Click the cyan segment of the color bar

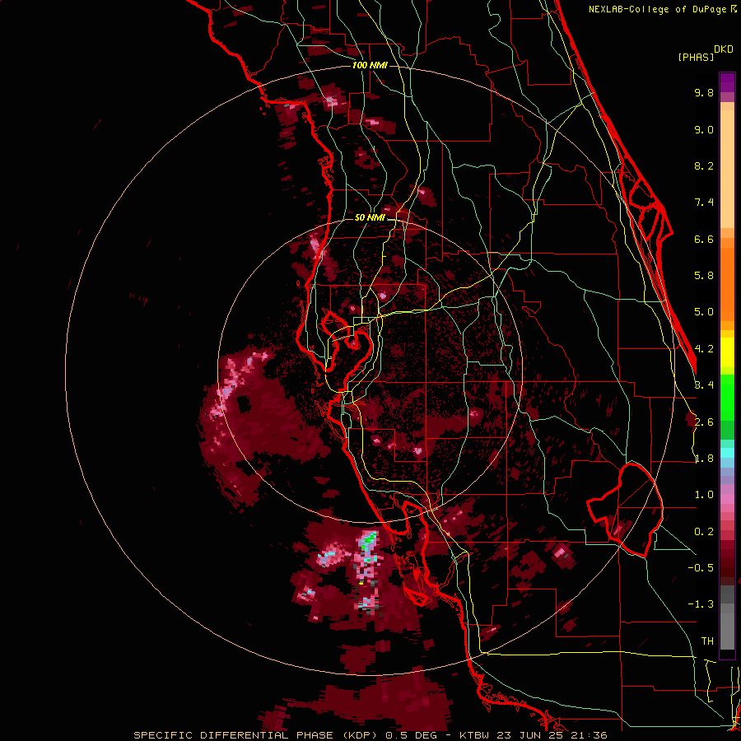point(727,452)
